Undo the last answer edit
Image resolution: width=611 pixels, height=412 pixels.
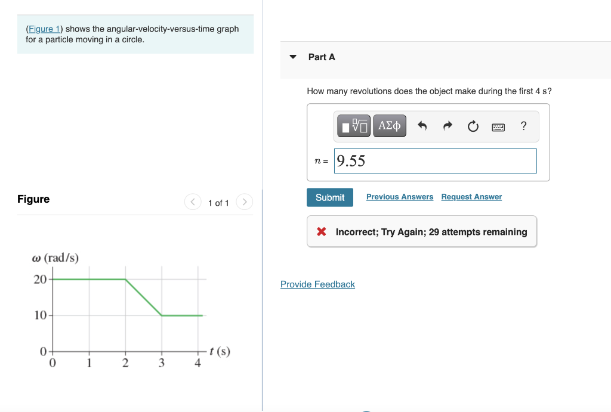point(422,126)
